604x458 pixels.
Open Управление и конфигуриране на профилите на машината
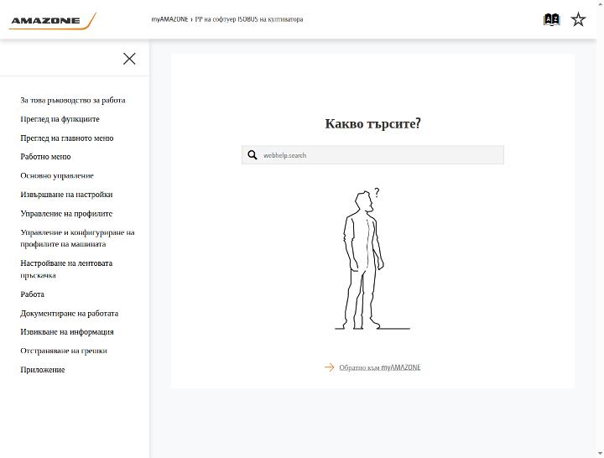[77, 238]
